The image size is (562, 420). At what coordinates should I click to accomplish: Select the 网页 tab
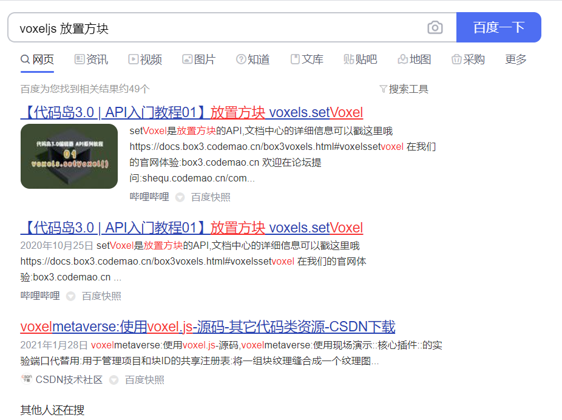point(37,59)
